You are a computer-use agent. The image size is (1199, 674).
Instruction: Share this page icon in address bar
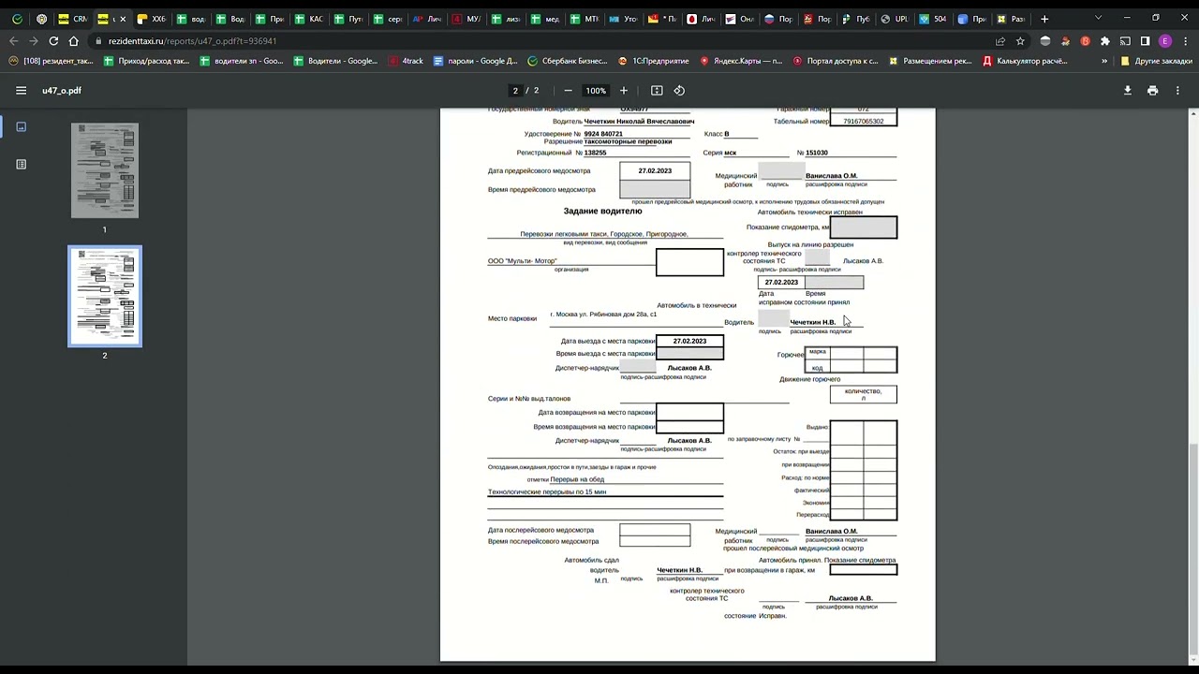coord(1000,41)
